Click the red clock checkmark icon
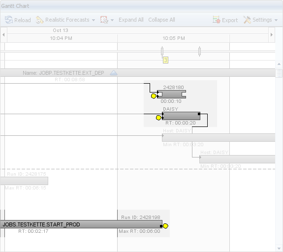283x252 pixels. pos(104,20)
